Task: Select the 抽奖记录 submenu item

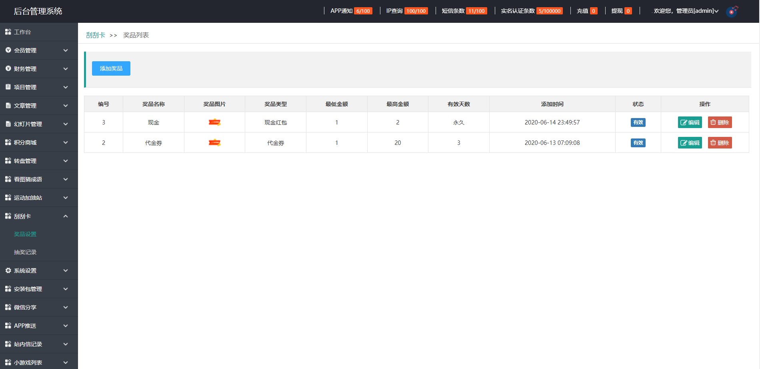Action: [x=25, y=252]
